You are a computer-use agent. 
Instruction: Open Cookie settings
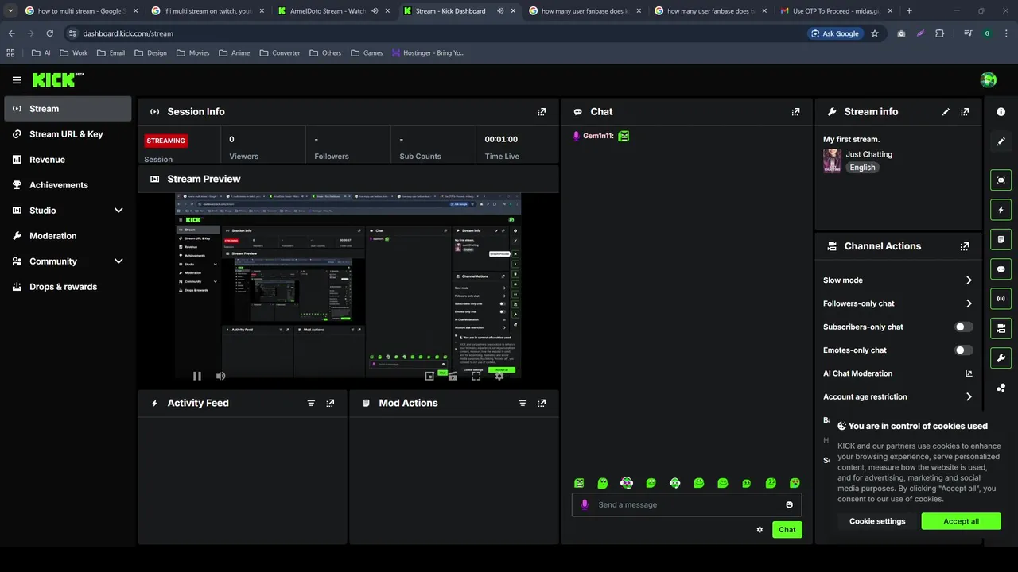877,521
